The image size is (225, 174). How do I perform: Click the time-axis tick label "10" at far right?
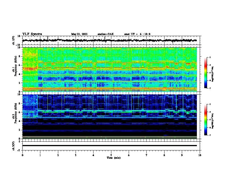(x=200, y=155)
